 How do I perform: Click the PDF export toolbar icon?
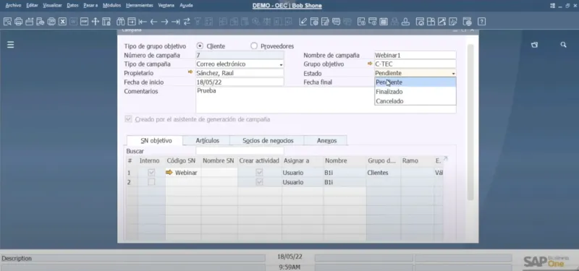(85, 22)
